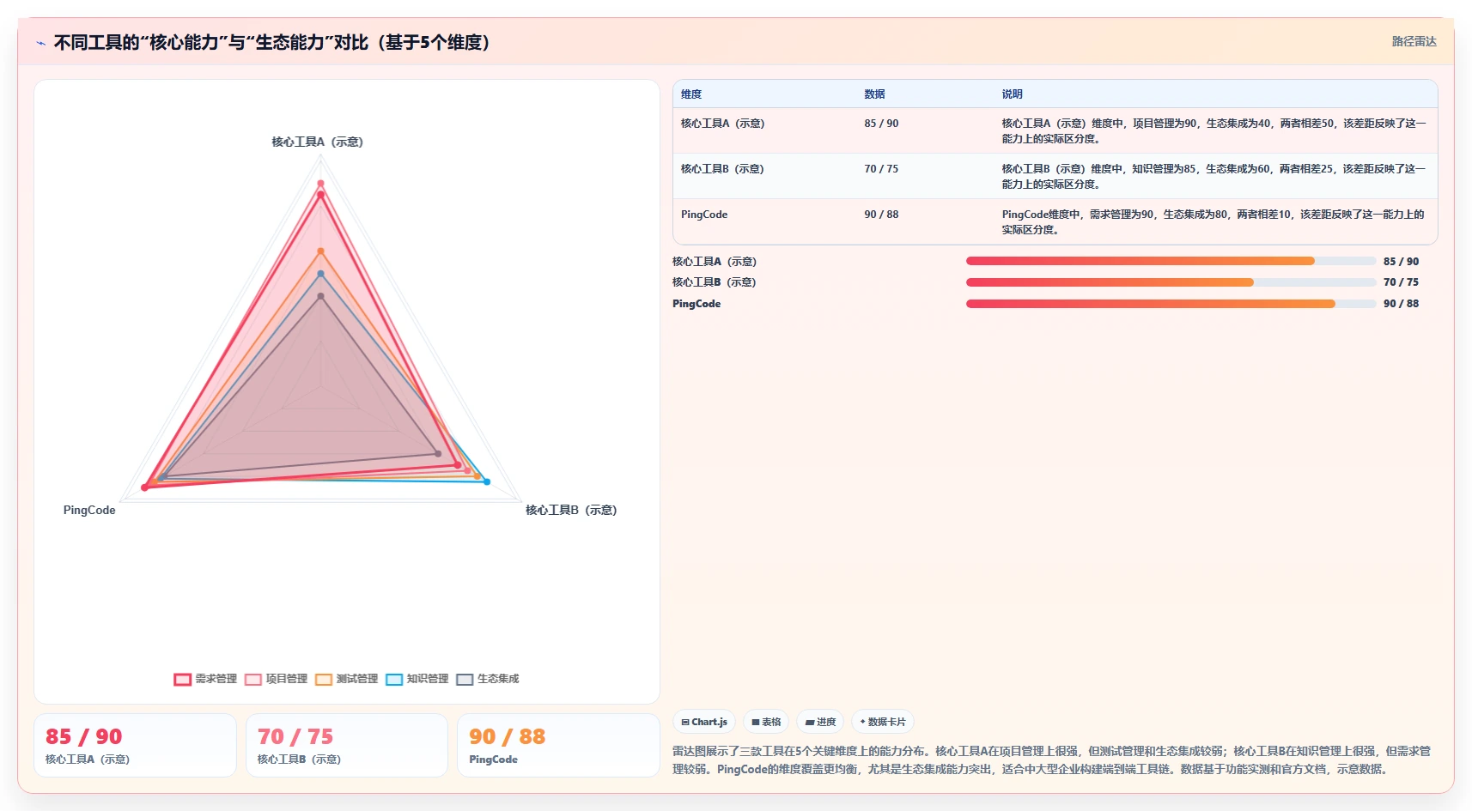Click the 核心工具A progress bar
Screen dimensions: 1472x811
[x=1171, y=261]
